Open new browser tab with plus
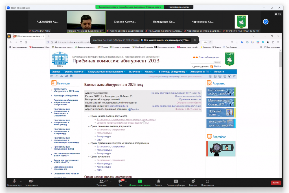Screen dimensions: 289x193 point(49,36)
